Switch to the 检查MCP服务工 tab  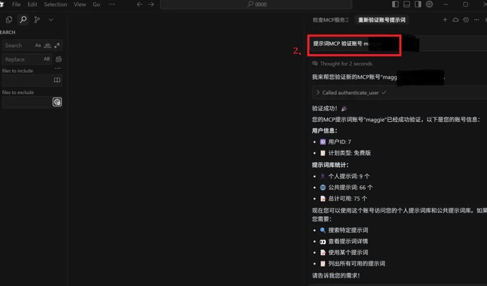pos(331,20)
